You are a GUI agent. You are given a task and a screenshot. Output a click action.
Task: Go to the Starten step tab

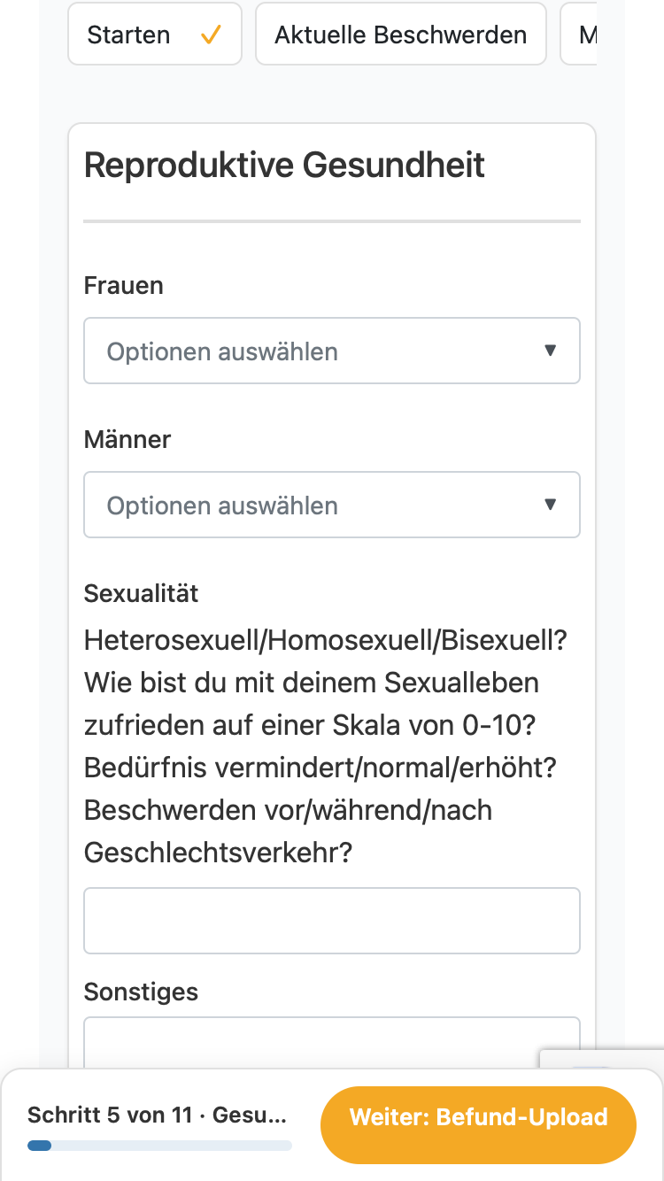coord(155,35)
